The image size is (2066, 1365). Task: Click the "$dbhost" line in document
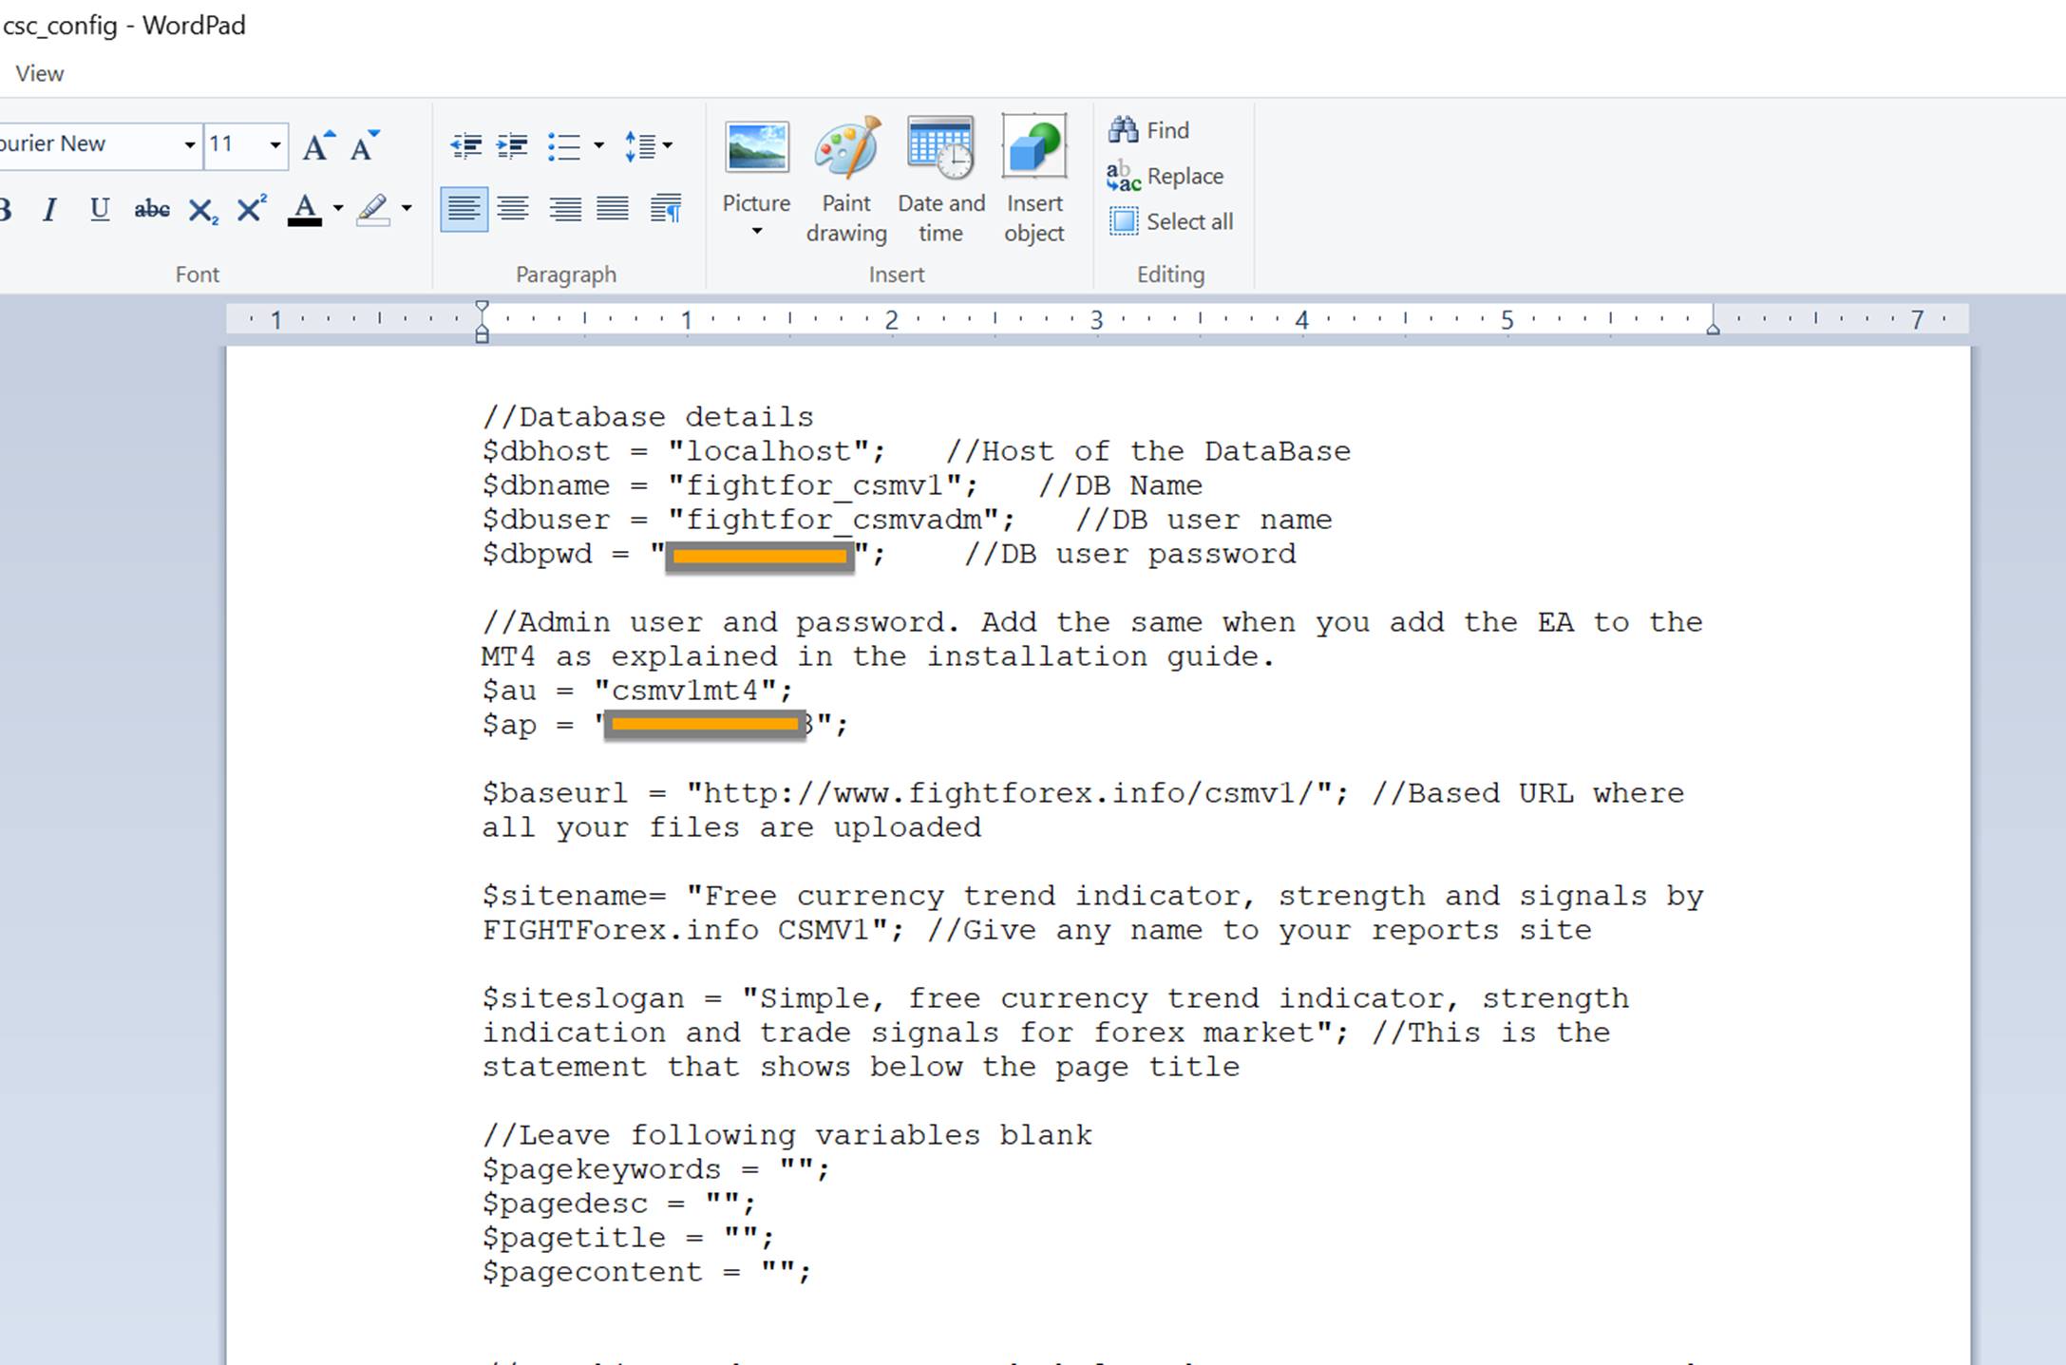pyautogui.click(x=916, y=451)
